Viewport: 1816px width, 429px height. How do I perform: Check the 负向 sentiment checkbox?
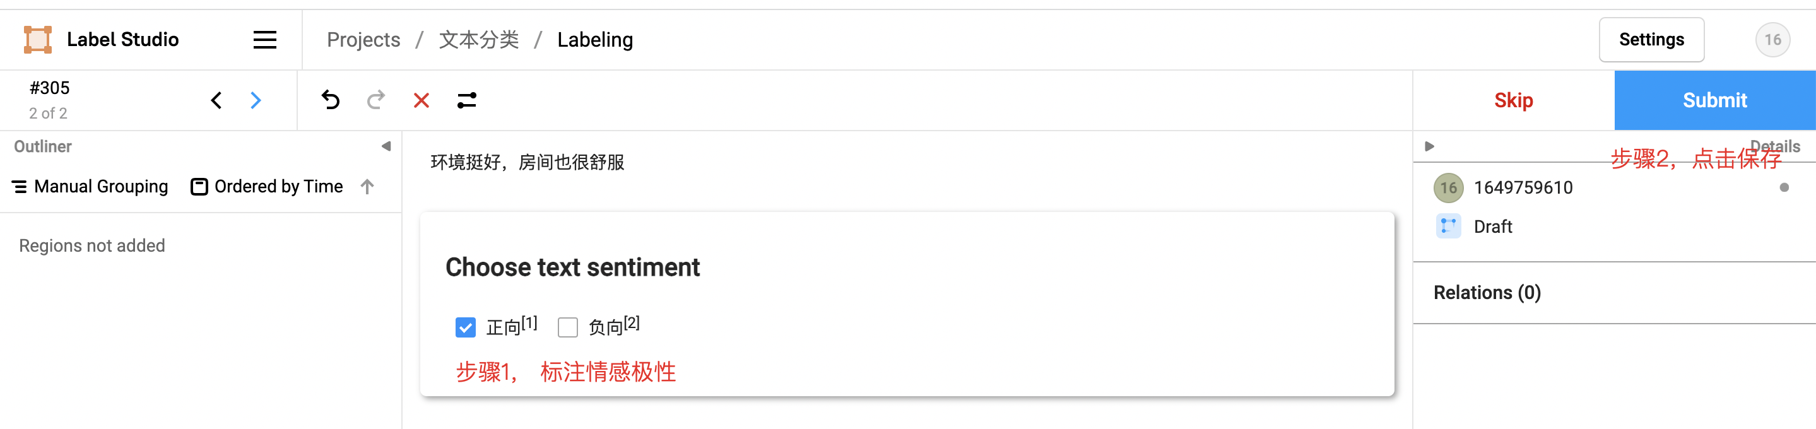point(567,327)
